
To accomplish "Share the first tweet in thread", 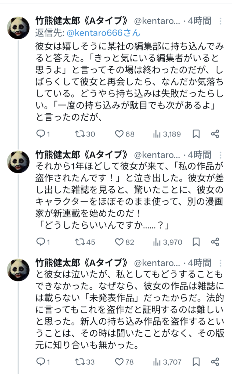I will click(215, 134).
